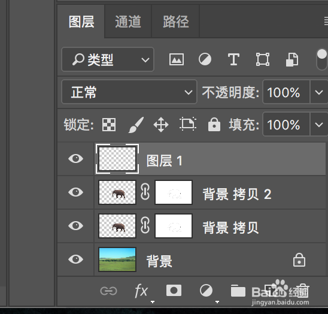Screen dimensions: 328x314
Task: Click the 不透明度 100% value field
Action: click(286, 92)
